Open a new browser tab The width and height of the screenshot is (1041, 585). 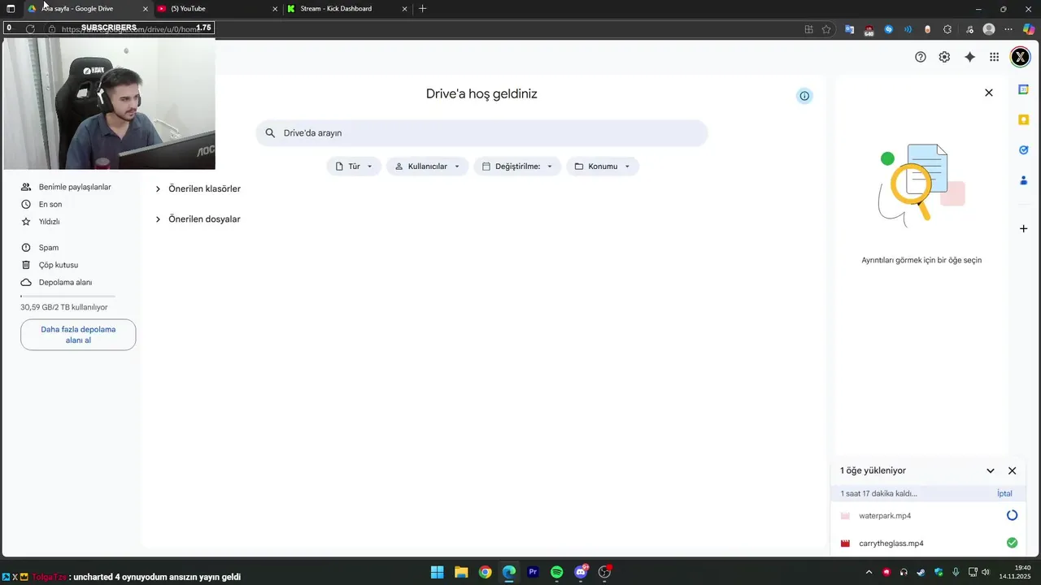click(x=422, y=9)
